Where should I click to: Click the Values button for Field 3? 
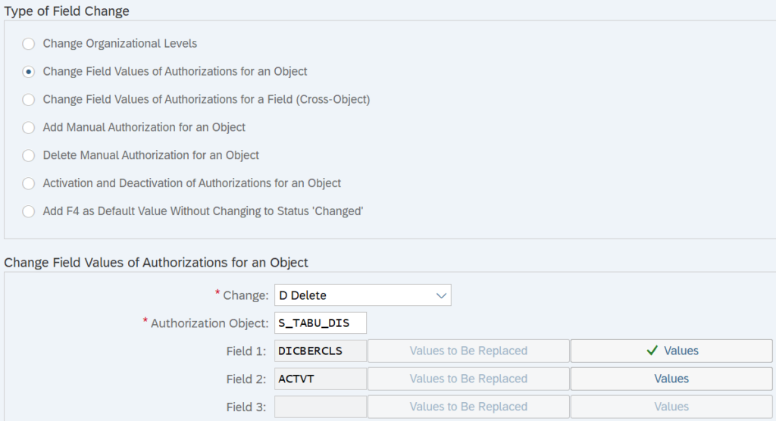pos(671,407)
